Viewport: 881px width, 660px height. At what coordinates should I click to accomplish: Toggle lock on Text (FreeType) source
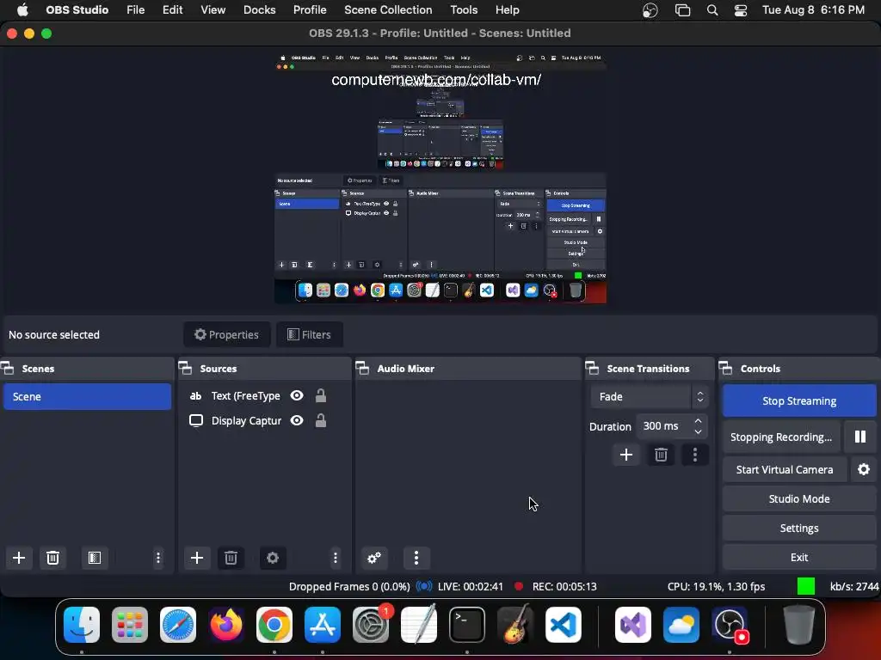tap(321, 395)
